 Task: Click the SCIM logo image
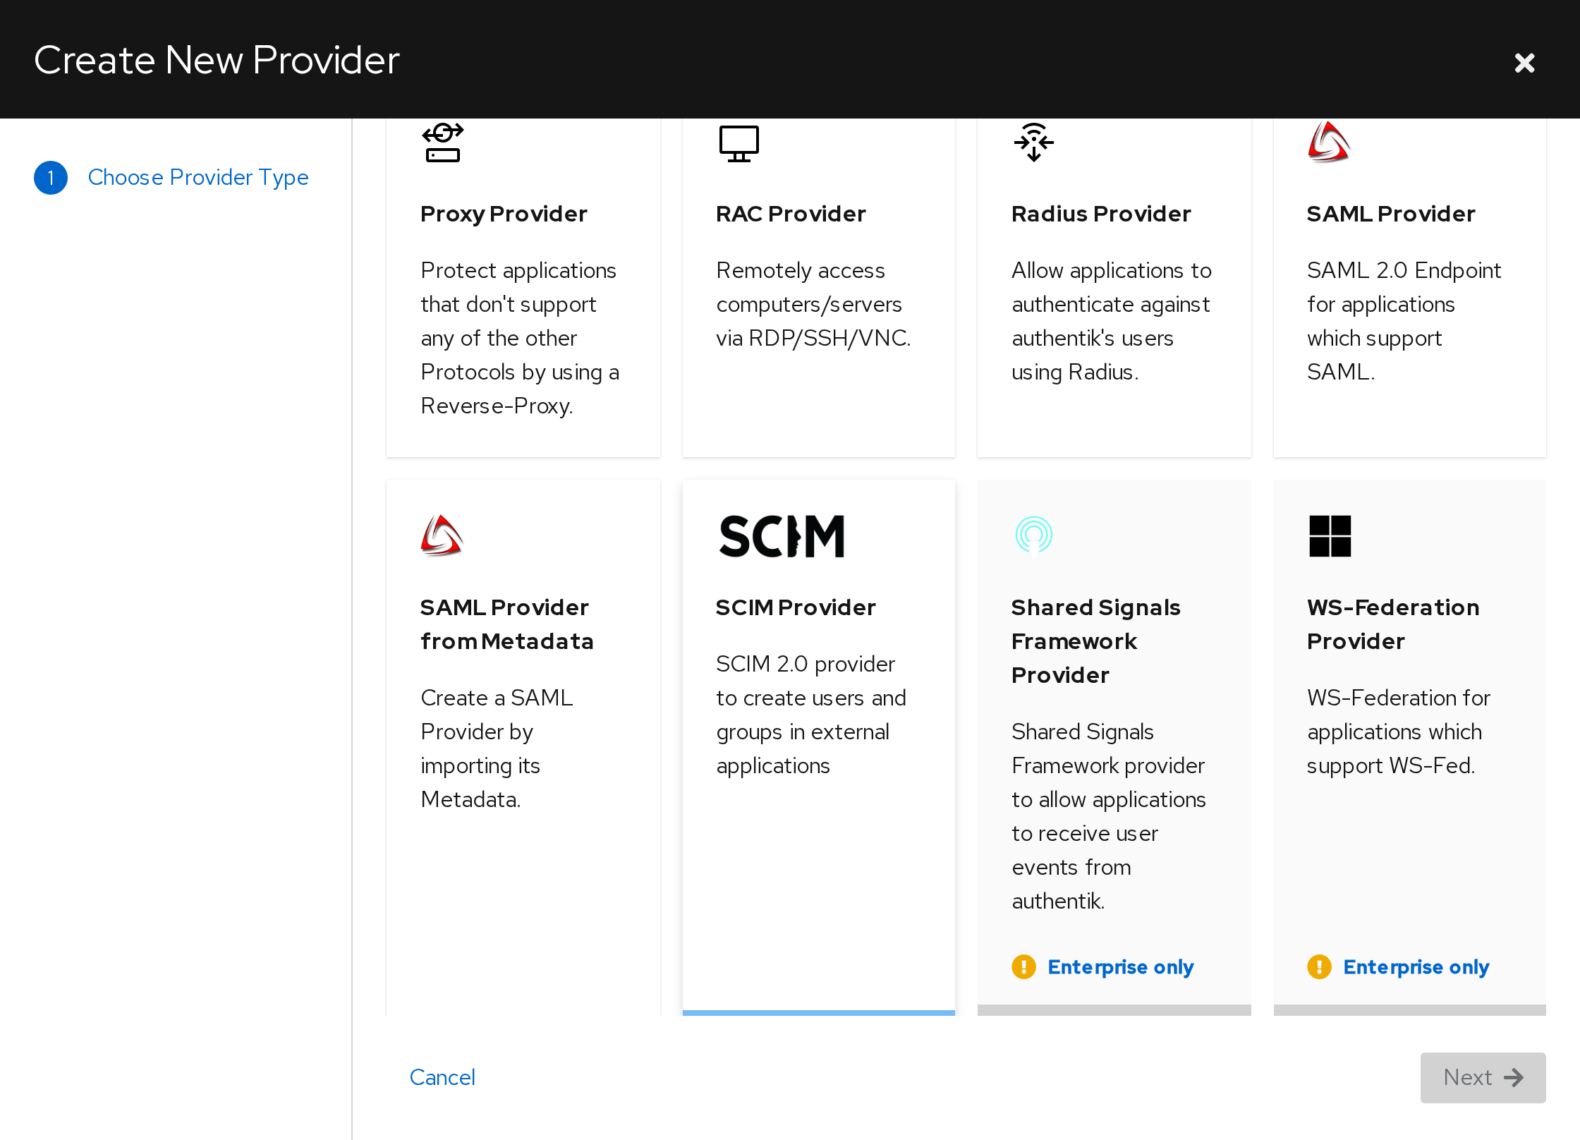[x=781, y=536]
